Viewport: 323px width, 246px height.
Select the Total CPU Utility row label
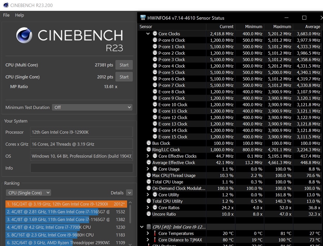click(167, 201)
